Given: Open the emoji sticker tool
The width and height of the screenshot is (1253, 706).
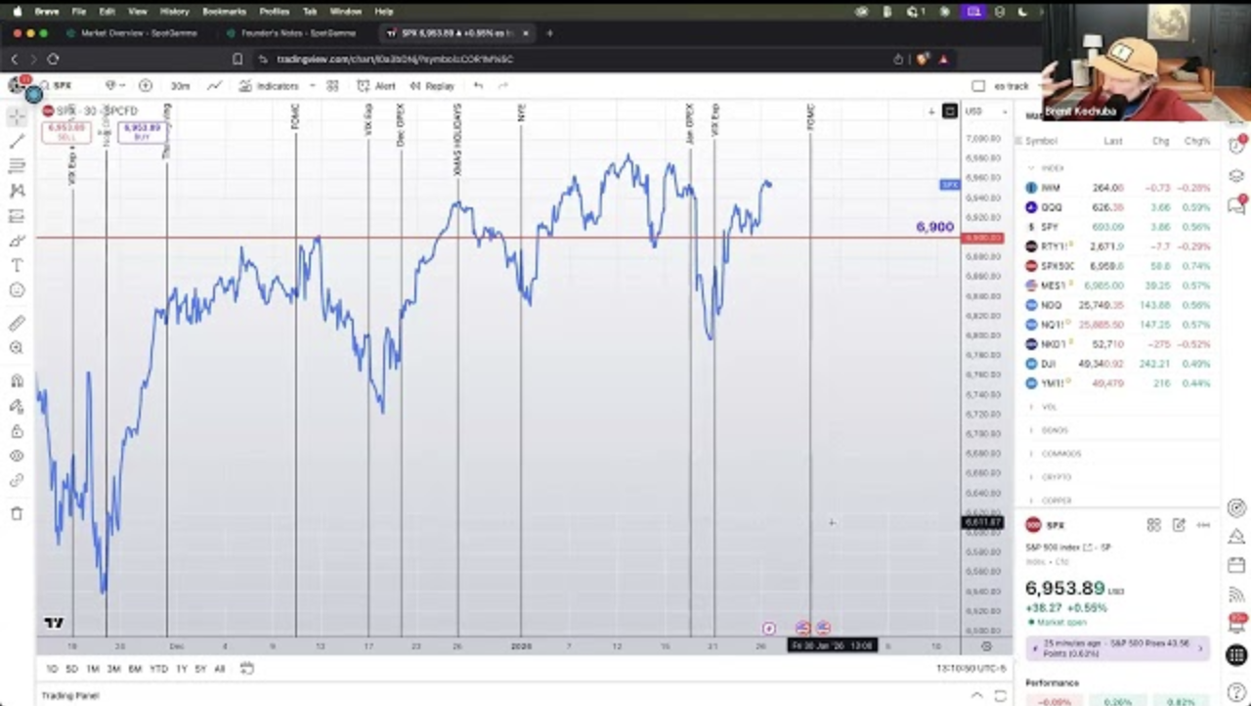Looking at the screenshot, I should (17, 290).
